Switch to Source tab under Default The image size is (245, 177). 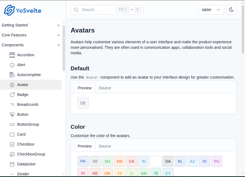click(x=105, y=88)
